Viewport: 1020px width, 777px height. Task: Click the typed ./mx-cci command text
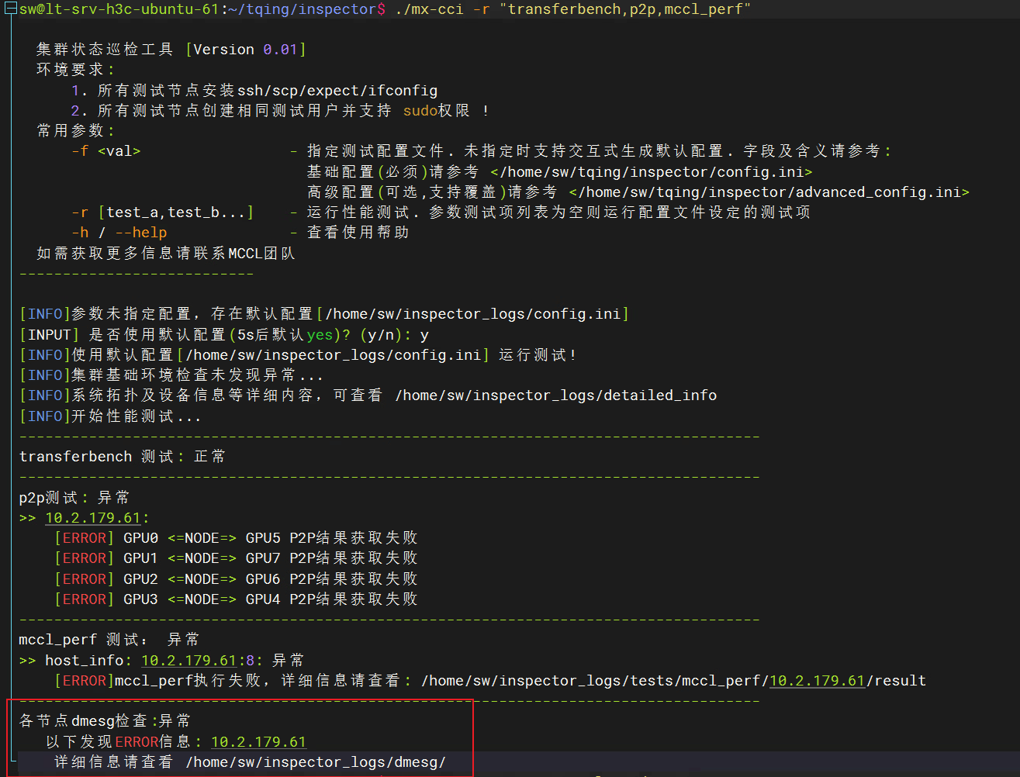(572, 10)
